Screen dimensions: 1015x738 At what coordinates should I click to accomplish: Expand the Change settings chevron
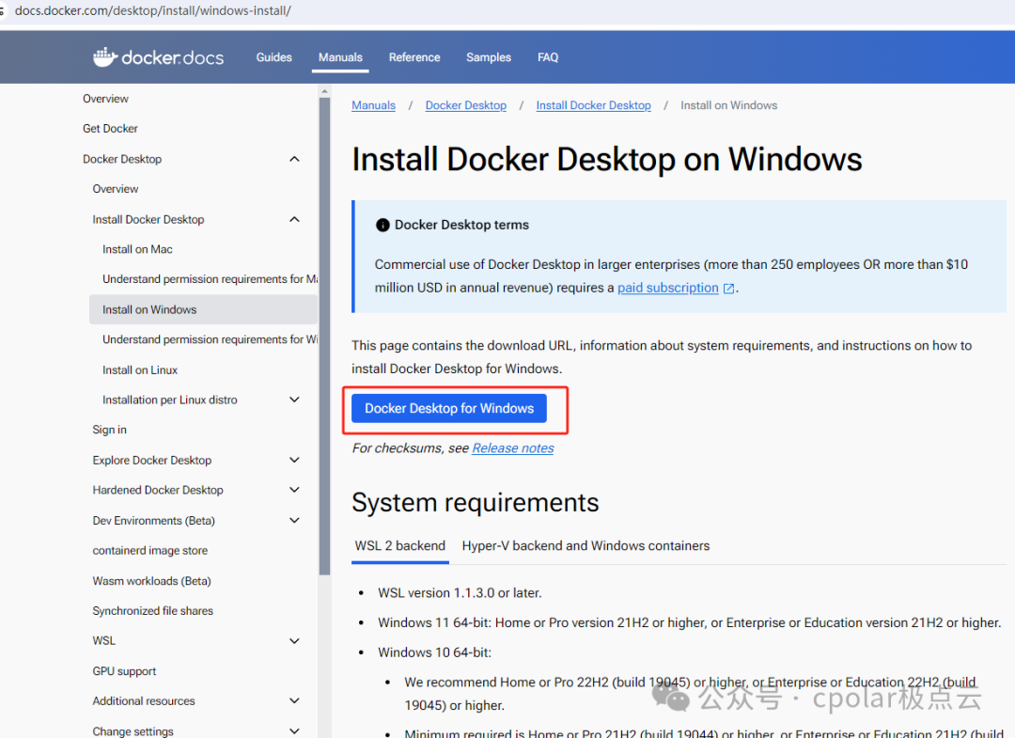[294, 730]
